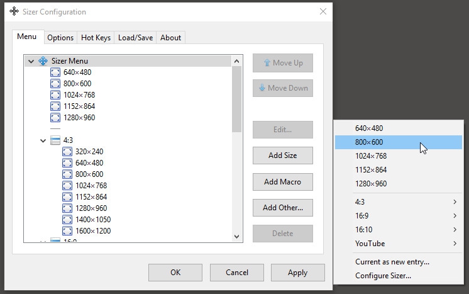Click icon of top-level 1024×768 entry
The width and height of the screenshot is (469, 294).
click(55, 95)
